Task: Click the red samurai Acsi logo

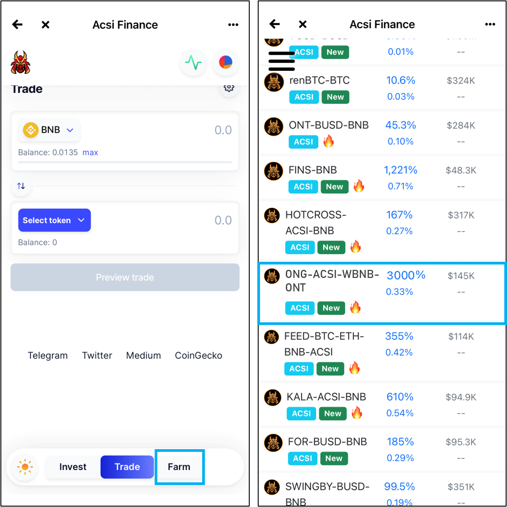Action: tap(20, 62)
